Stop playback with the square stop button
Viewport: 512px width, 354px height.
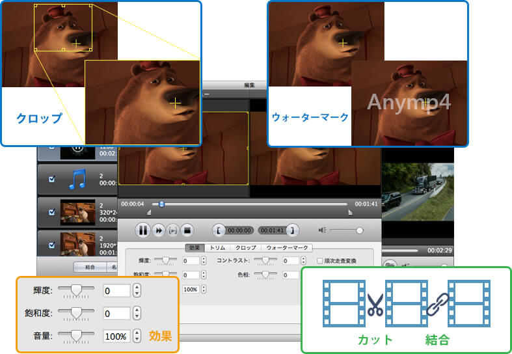pyautogui.click(x=187, y=230)
